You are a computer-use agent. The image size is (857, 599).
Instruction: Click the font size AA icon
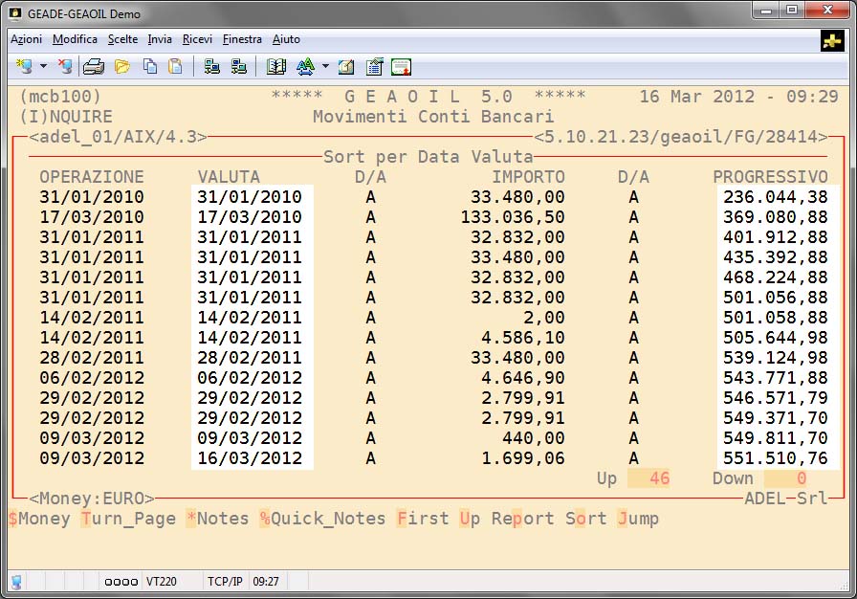tap(305, 67)
